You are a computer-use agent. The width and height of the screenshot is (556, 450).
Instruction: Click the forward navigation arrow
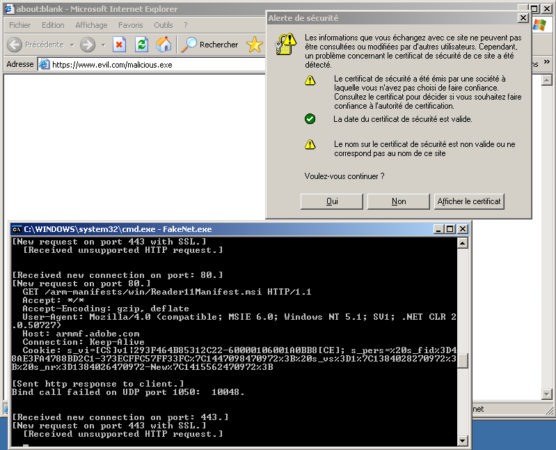[88, 45]
